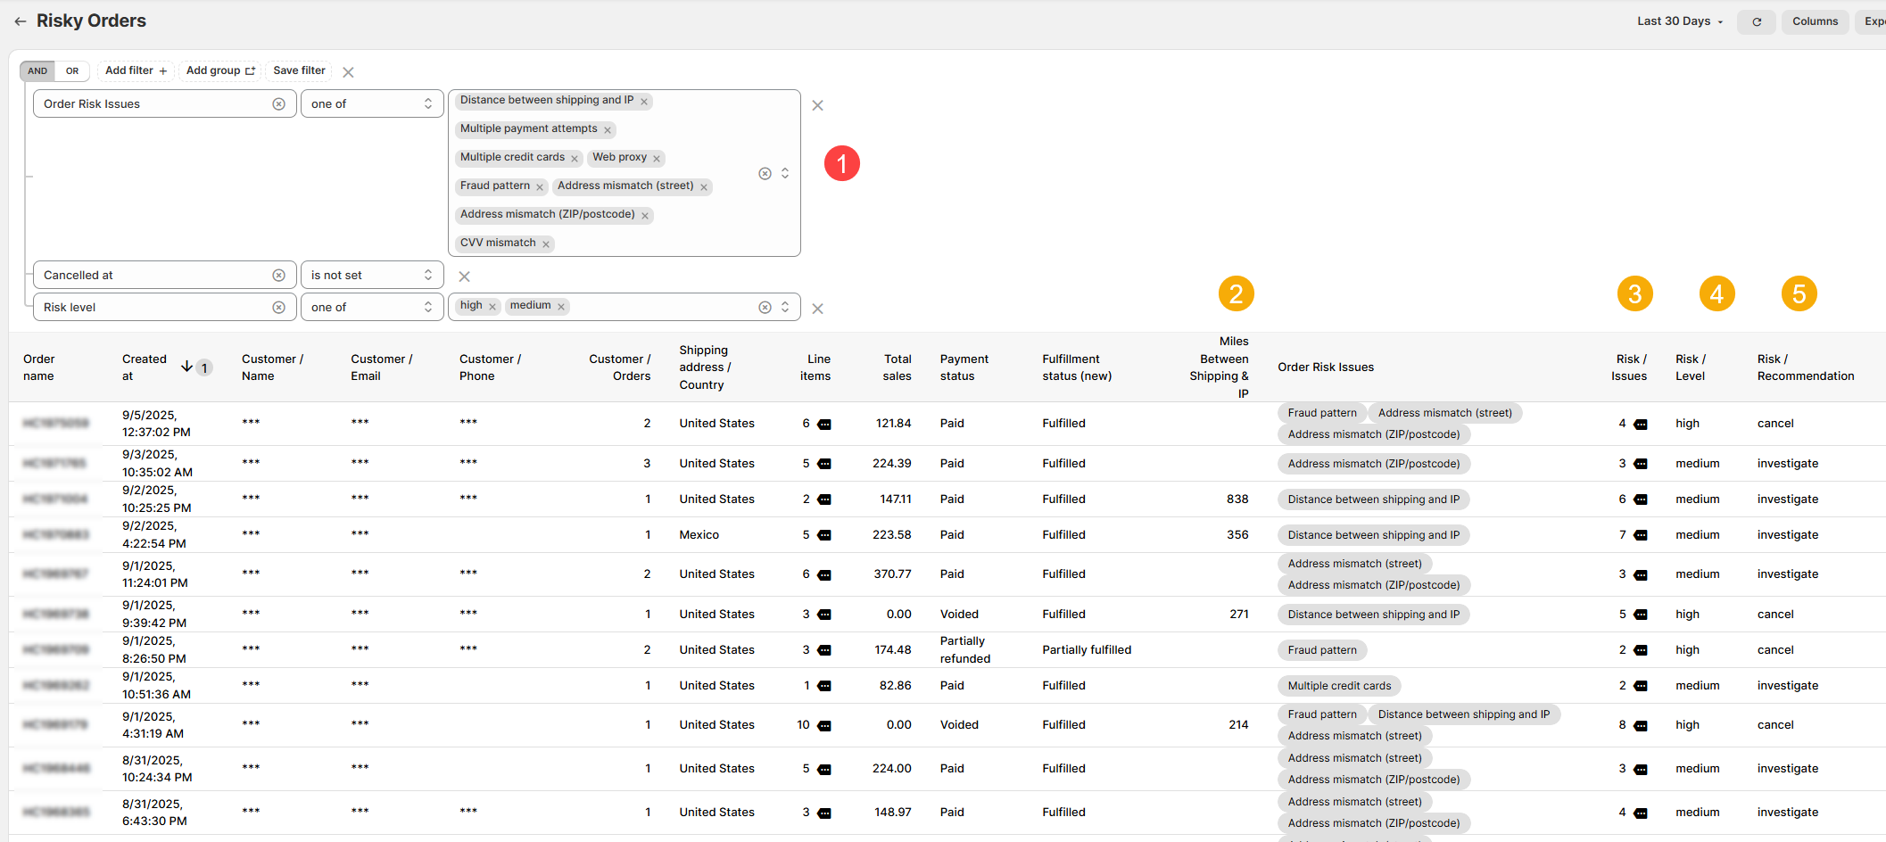Clear all Order Risk Issues values
1886x842 pixels.
click(x=765, y=174)
